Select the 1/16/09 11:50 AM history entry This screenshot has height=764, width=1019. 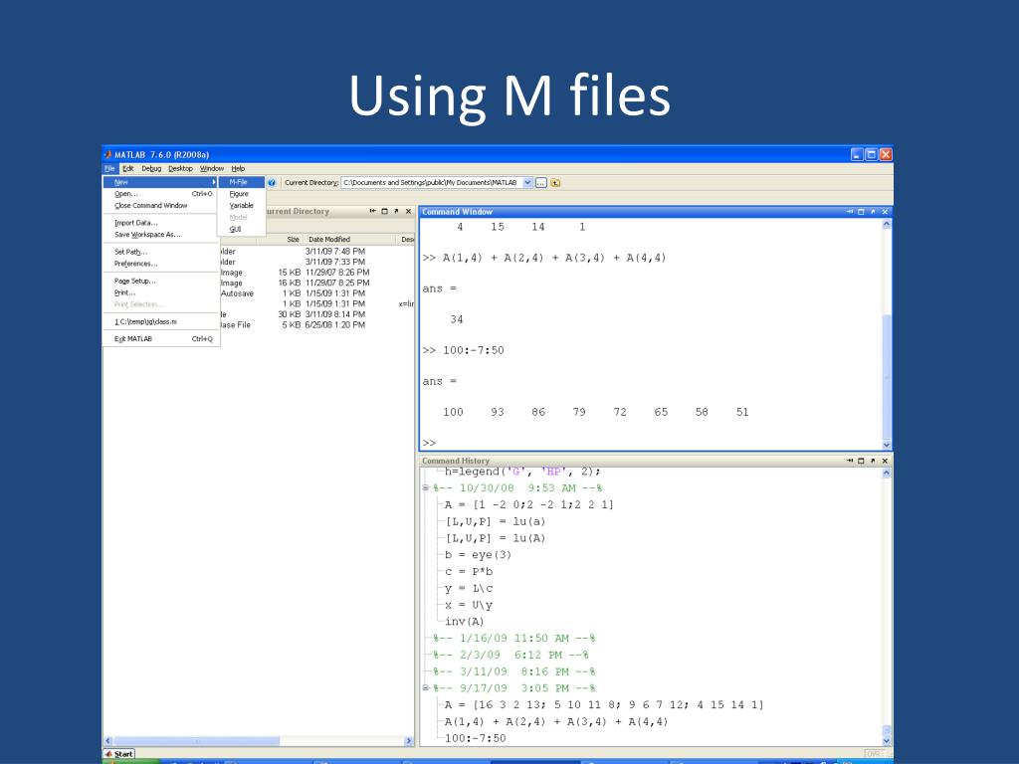click(x=514, y=639)
